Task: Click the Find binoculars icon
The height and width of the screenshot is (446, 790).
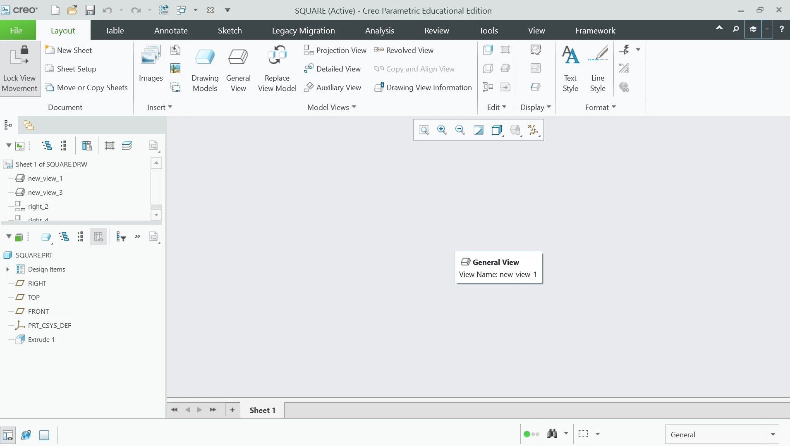Action: click(x=552, y=434)
